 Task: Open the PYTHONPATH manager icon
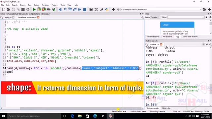coord(107,10)
